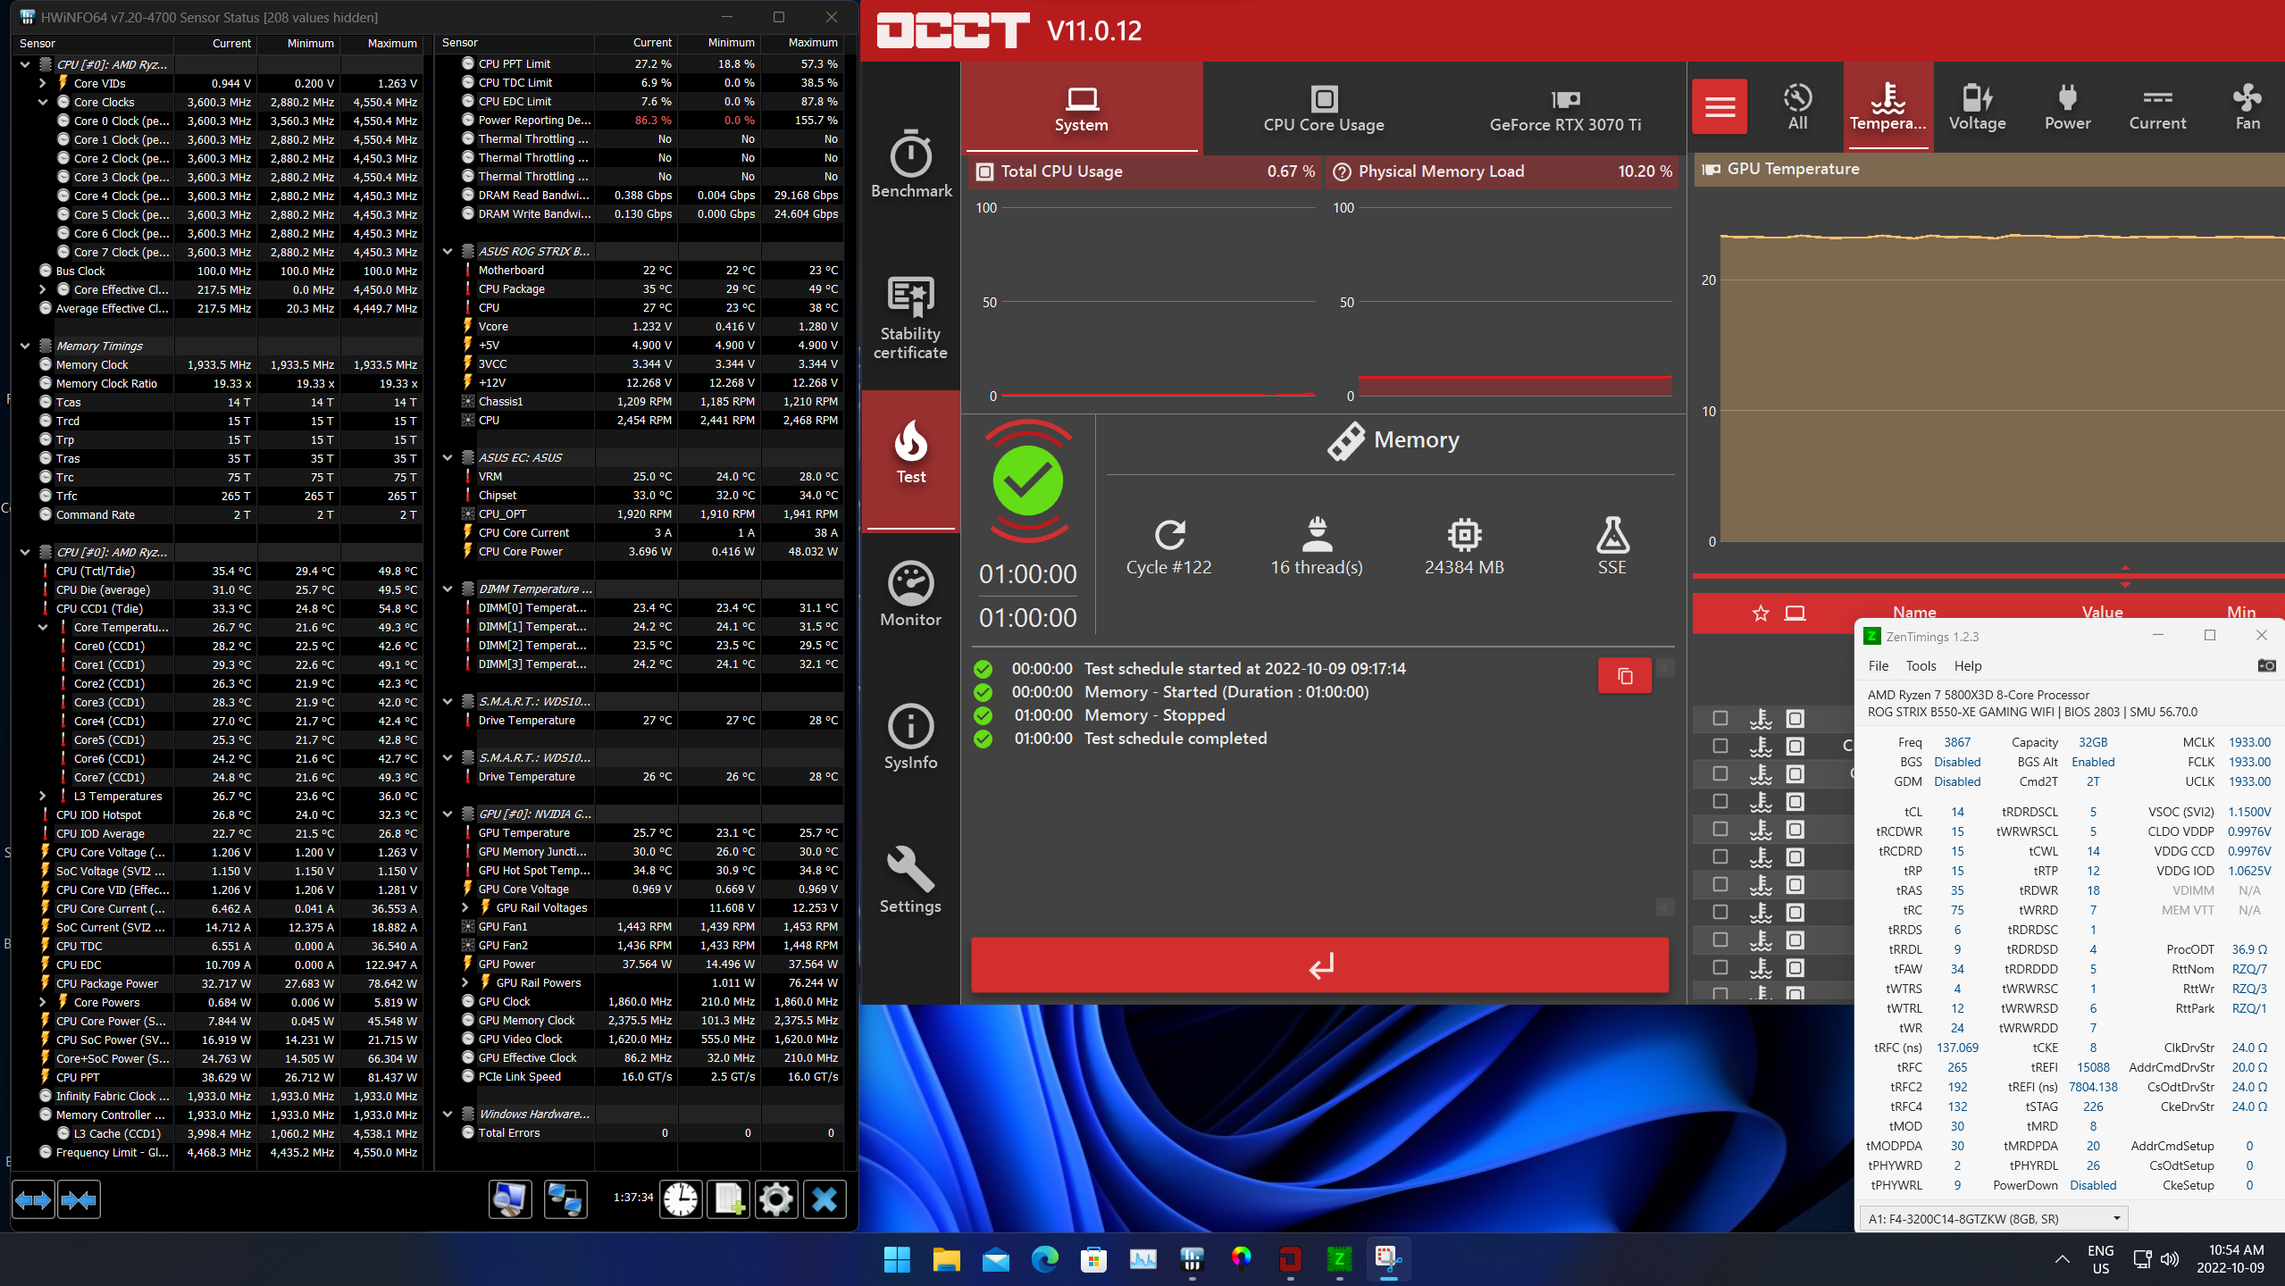Expand Core VIDs in HWiNFO
Image resolution: width=2285 pixels, height=1286 pixels.
pos(42,83)
